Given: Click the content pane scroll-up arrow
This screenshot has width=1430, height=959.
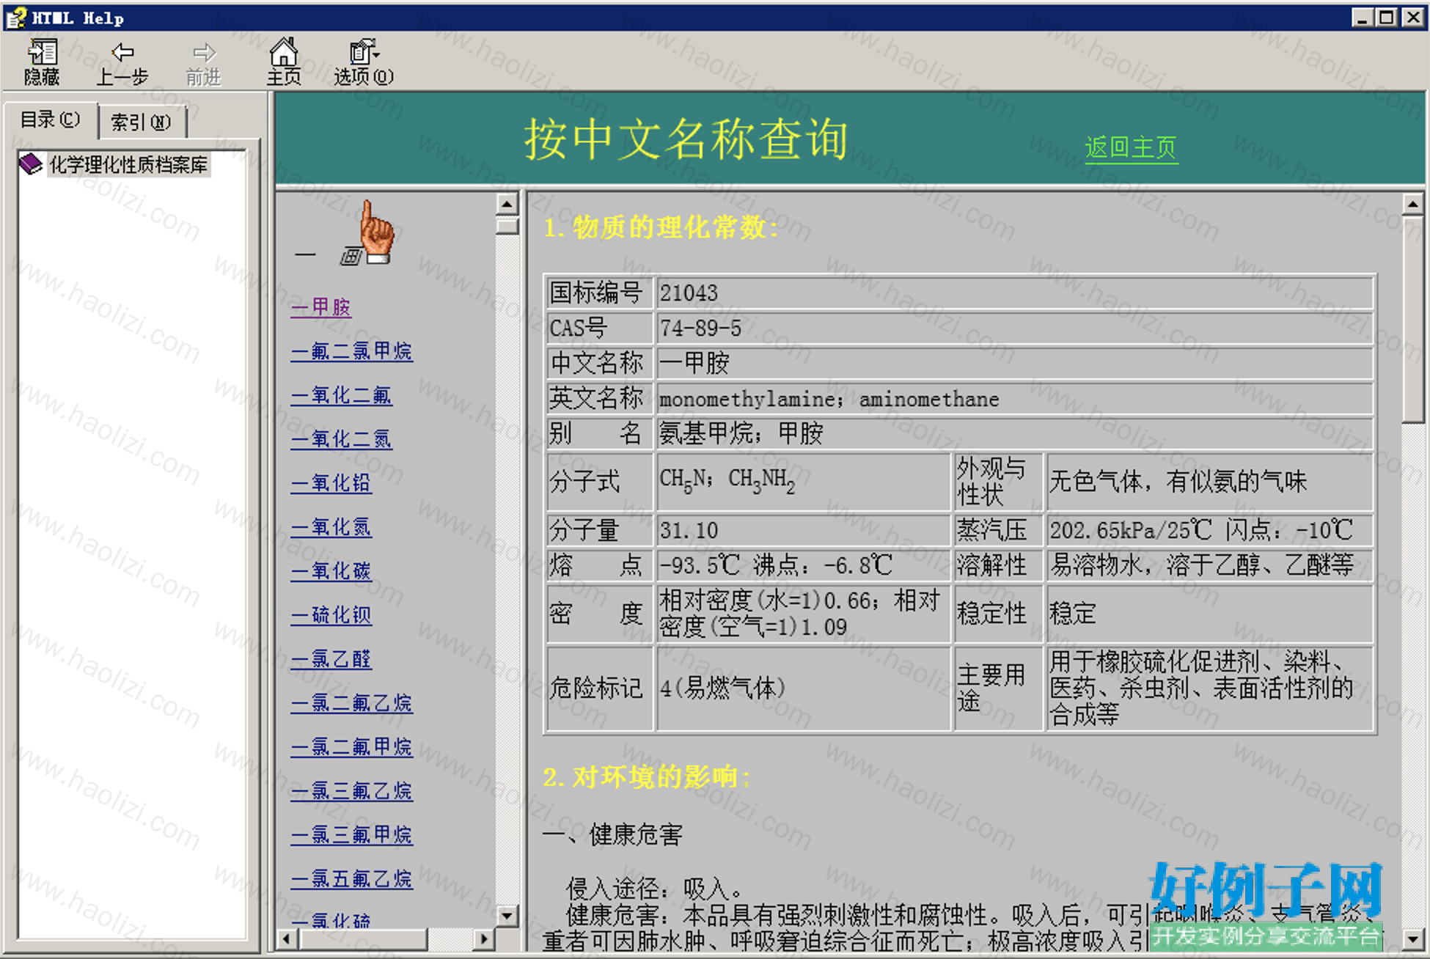Looking at the screenshot, I should coord(1413,203).
